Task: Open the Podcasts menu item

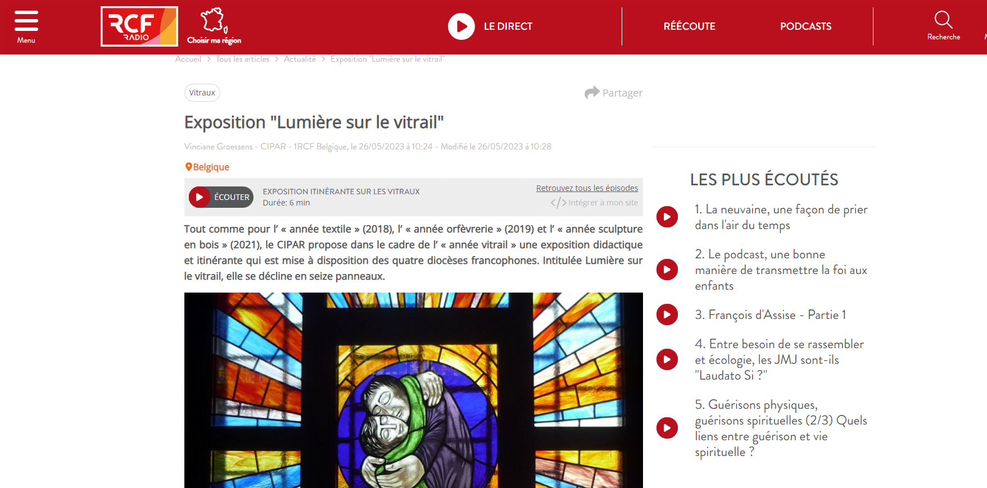Action: pyautogui.click(x=805, y=26)
